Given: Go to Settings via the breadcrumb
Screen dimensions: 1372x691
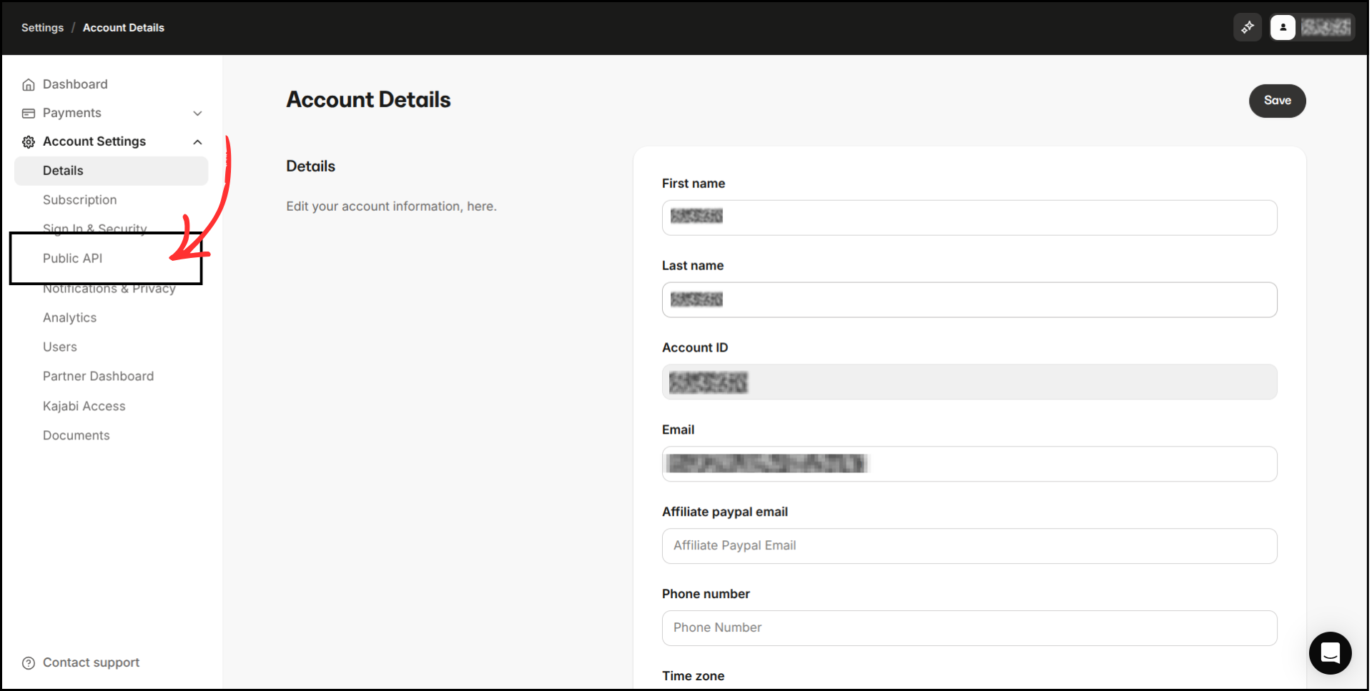Looking at the screenshot, I should (x=42, y=27).
